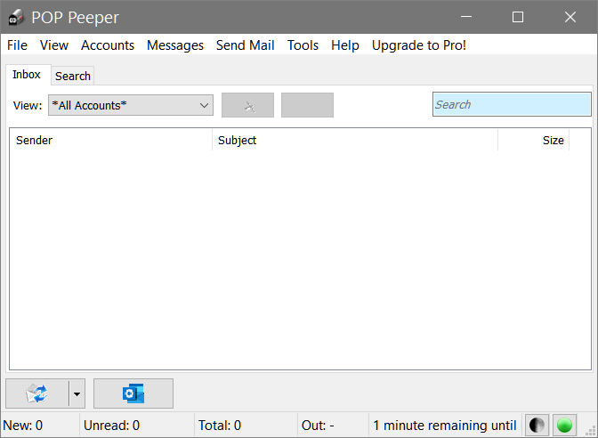The height and width of the screenshot is (438, 598).
Task: Switch to the Search tab
Action: tap(73, 76)
